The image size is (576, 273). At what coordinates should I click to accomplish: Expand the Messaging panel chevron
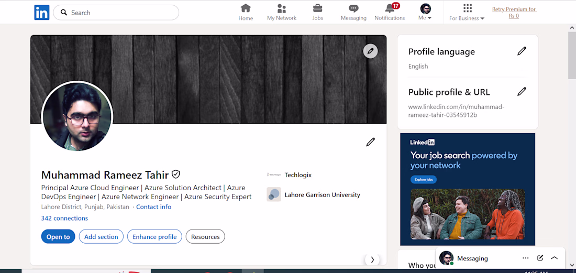pyautogui.click(x=555, y=258)
